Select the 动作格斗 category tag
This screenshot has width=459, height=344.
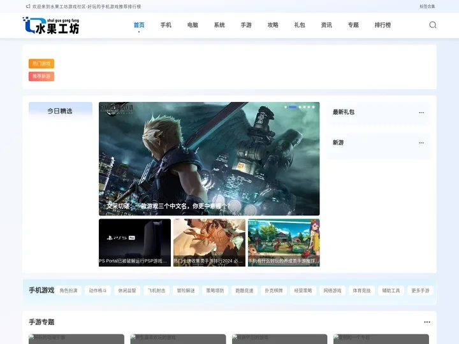[98, 290]
